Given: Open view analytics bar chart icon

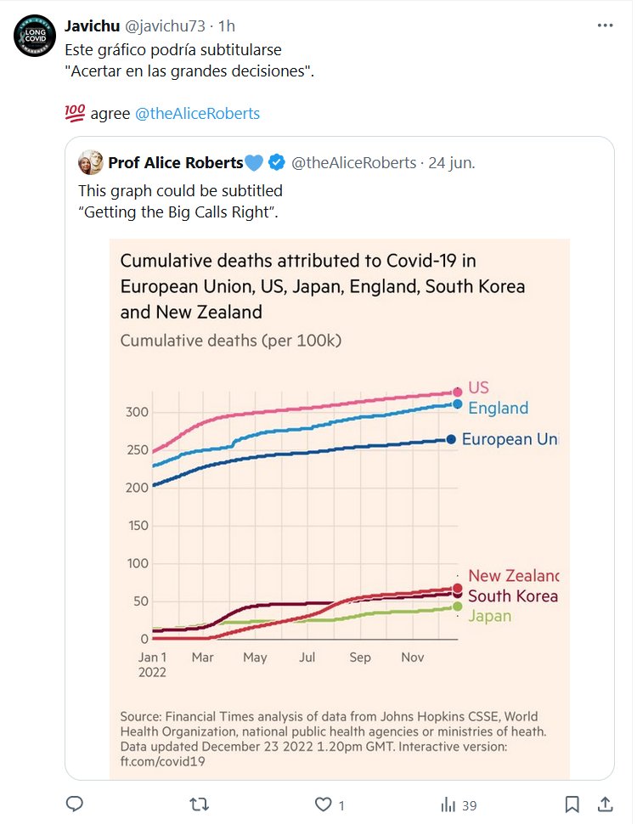Looking at the screenshot, I should pyautogui.click(x=448, y=804).
